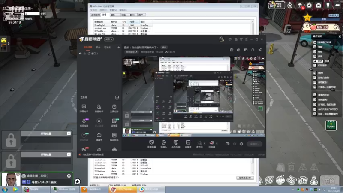Viewport: 343px width, 193px height.
Task: Open the 主播任务 tool in the toolbox
Action: pos(114,109)
